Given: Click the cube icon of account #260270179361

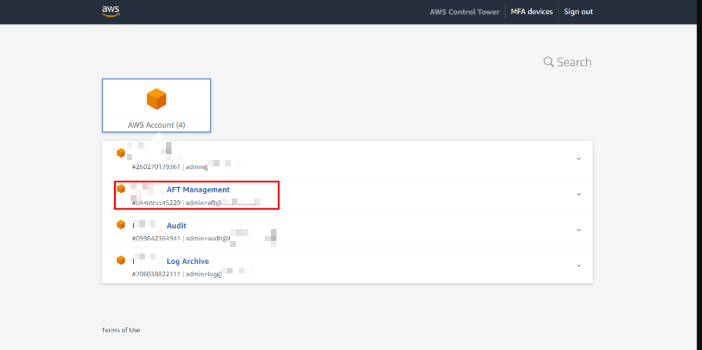Looking at the screenshot, I should [x=121, y=153].
